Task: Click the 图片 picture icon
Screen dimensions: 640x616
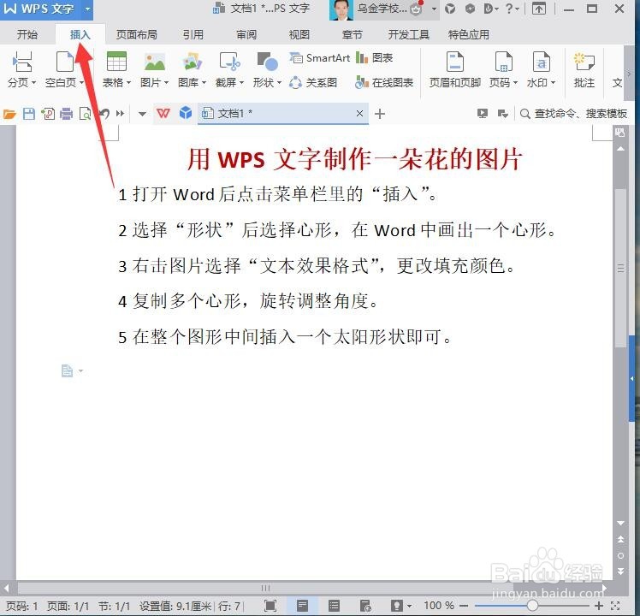Action: [155, 62]
